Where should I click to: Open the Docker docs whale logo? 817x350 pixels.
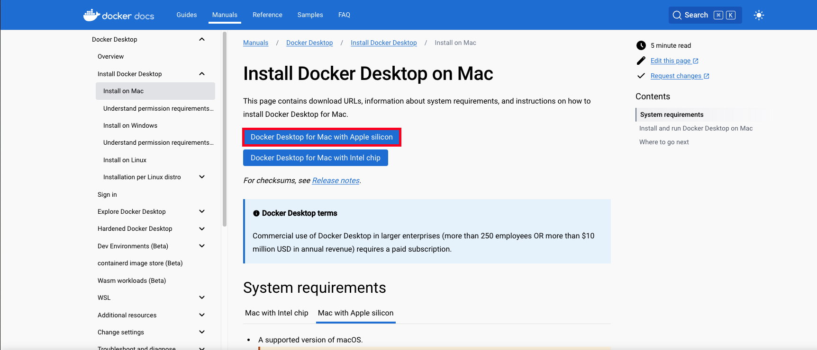[x=119, y=15]
